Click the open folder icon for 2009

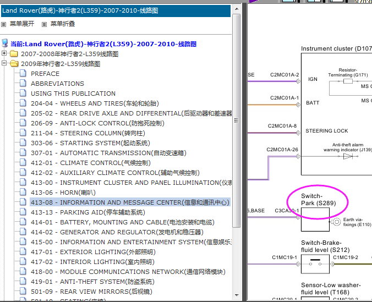(14, 64)
